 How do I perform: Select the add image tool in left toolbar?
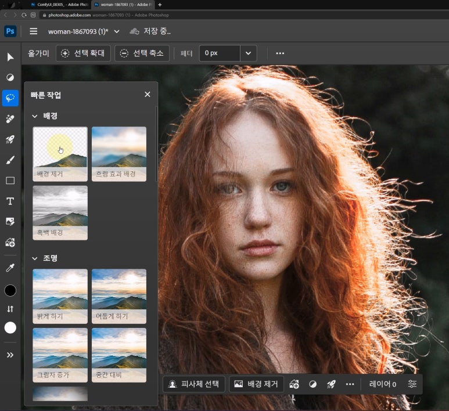(x=10, y=243)
